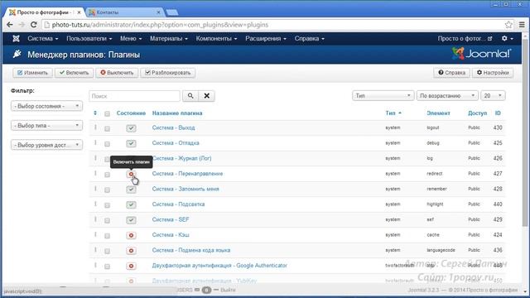Click the browser back arrow
530x298 pixels.
tap(9, 25)
